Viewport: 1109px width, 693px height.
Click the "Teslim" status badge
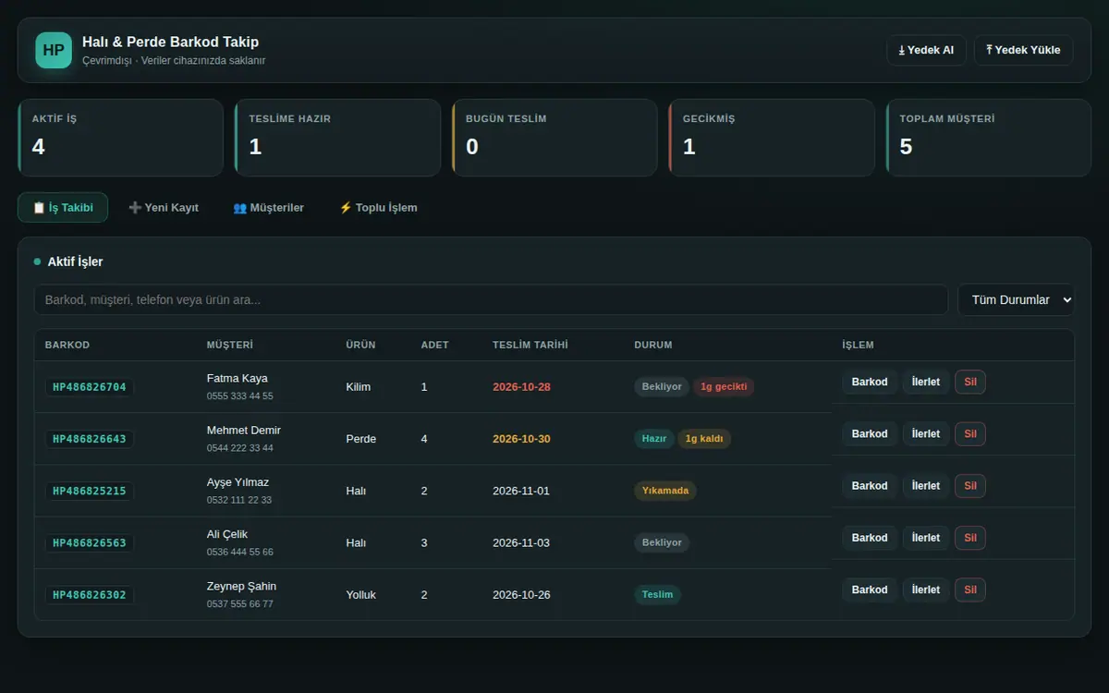[657, 595]
